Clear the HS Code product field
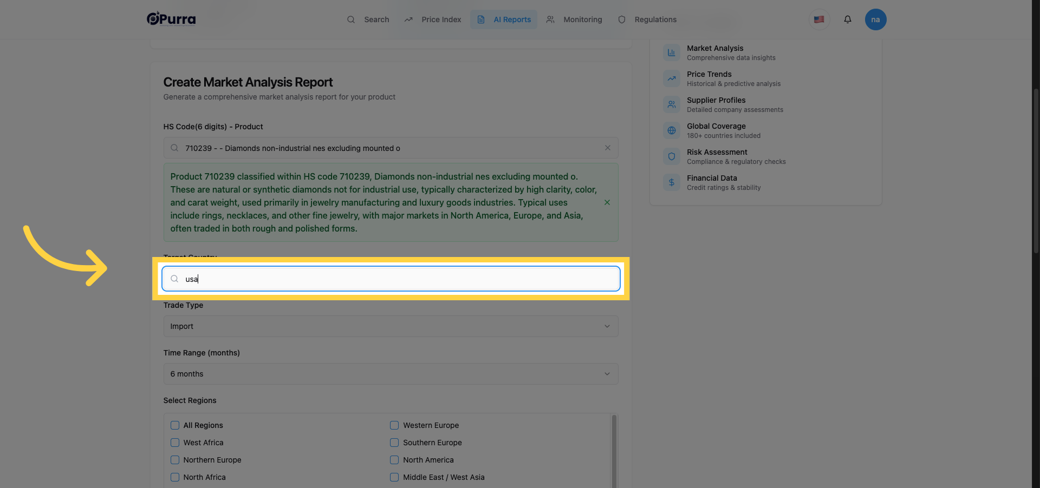Viewport: 1040px width, 488px height. (x=607, y=148)
